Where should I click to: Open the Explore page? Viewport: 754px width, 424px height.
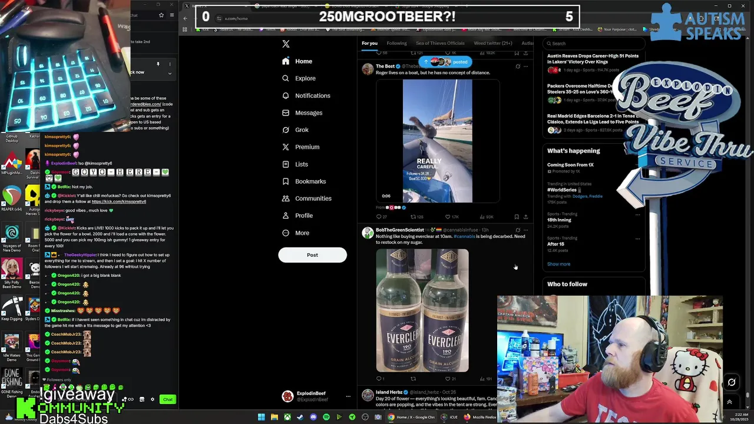click(x=299, y=78)
